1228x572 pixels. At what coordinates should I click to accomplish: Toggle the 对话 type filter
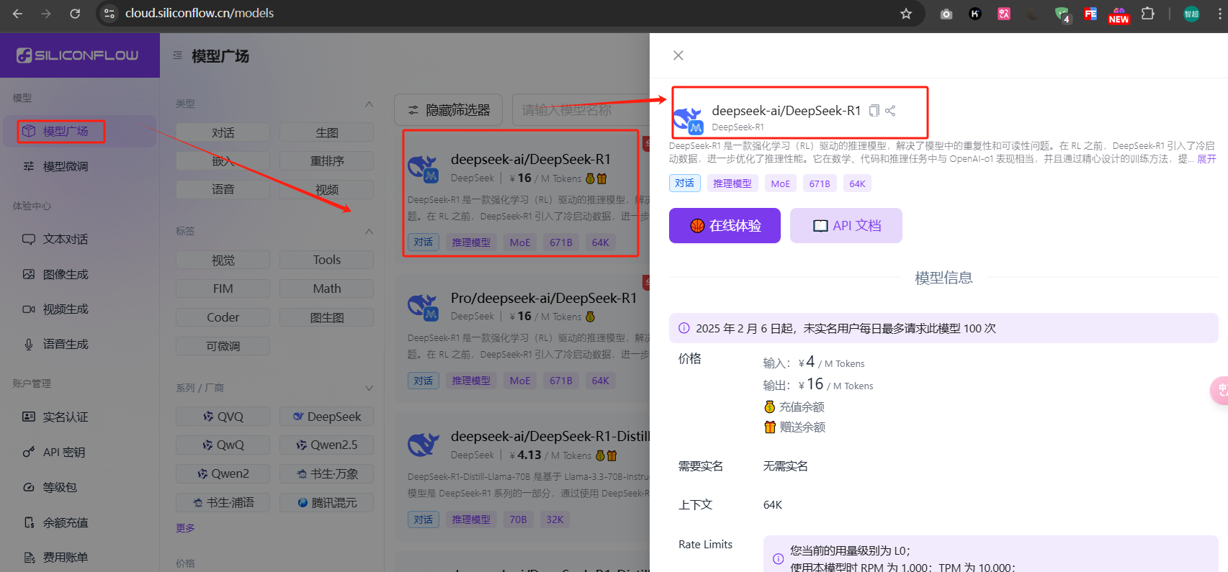point(223,132)
